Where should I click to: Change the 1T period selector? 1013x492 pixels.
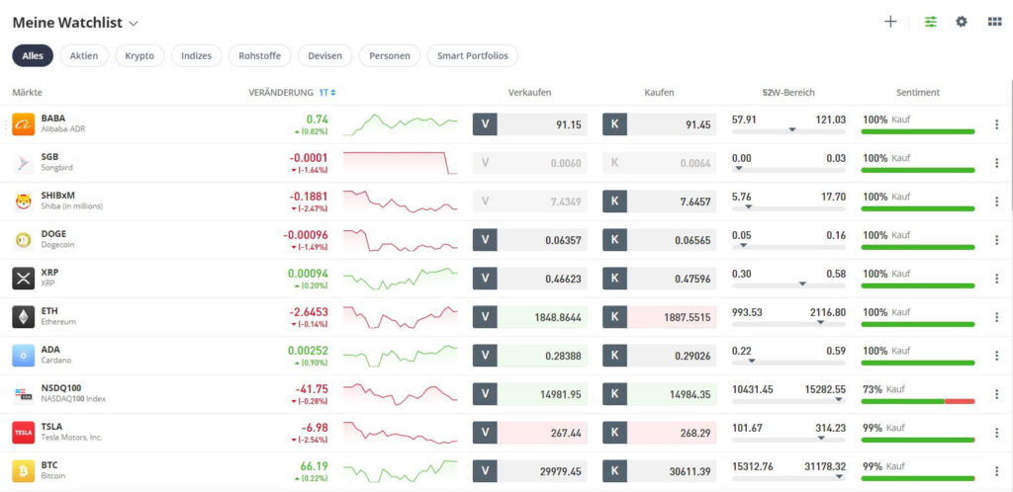tap(327, 93)
